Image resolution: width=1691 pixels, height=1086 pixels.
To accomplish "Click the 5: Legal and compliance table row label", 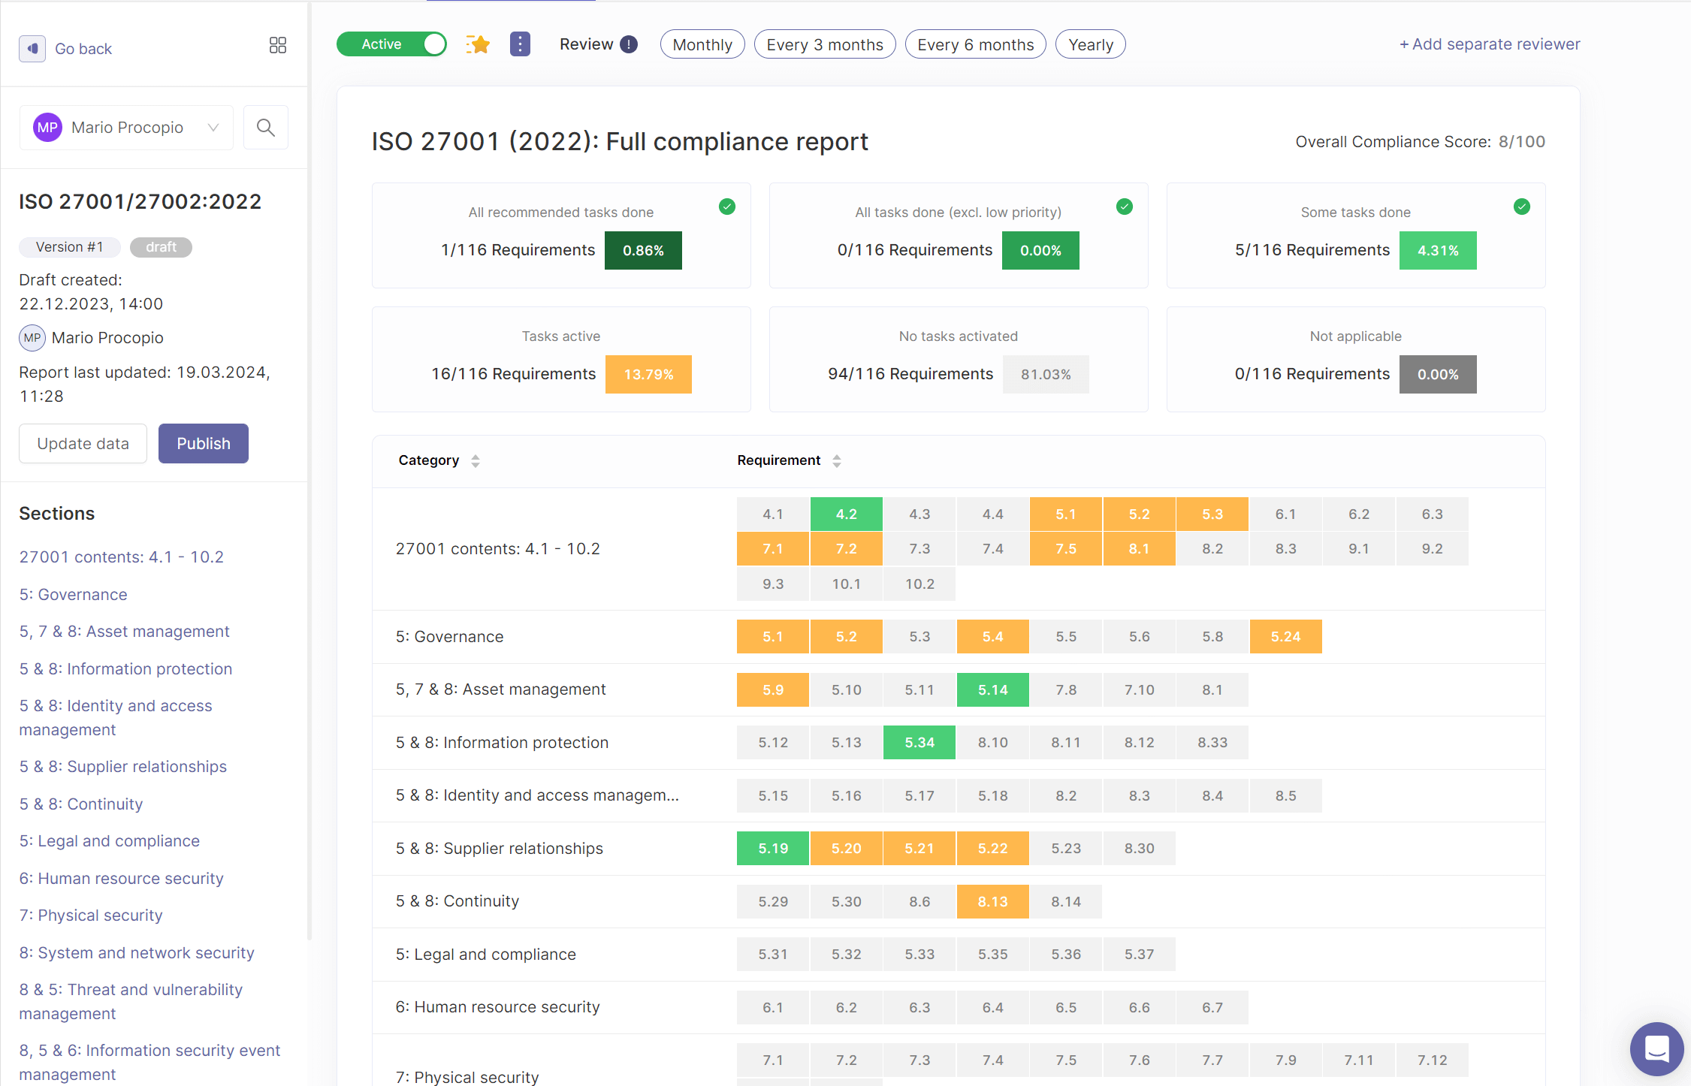I will (x=486, y=955).
